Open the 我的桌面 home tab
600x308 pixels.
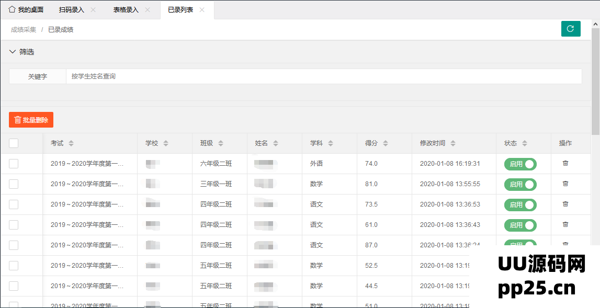26,10
